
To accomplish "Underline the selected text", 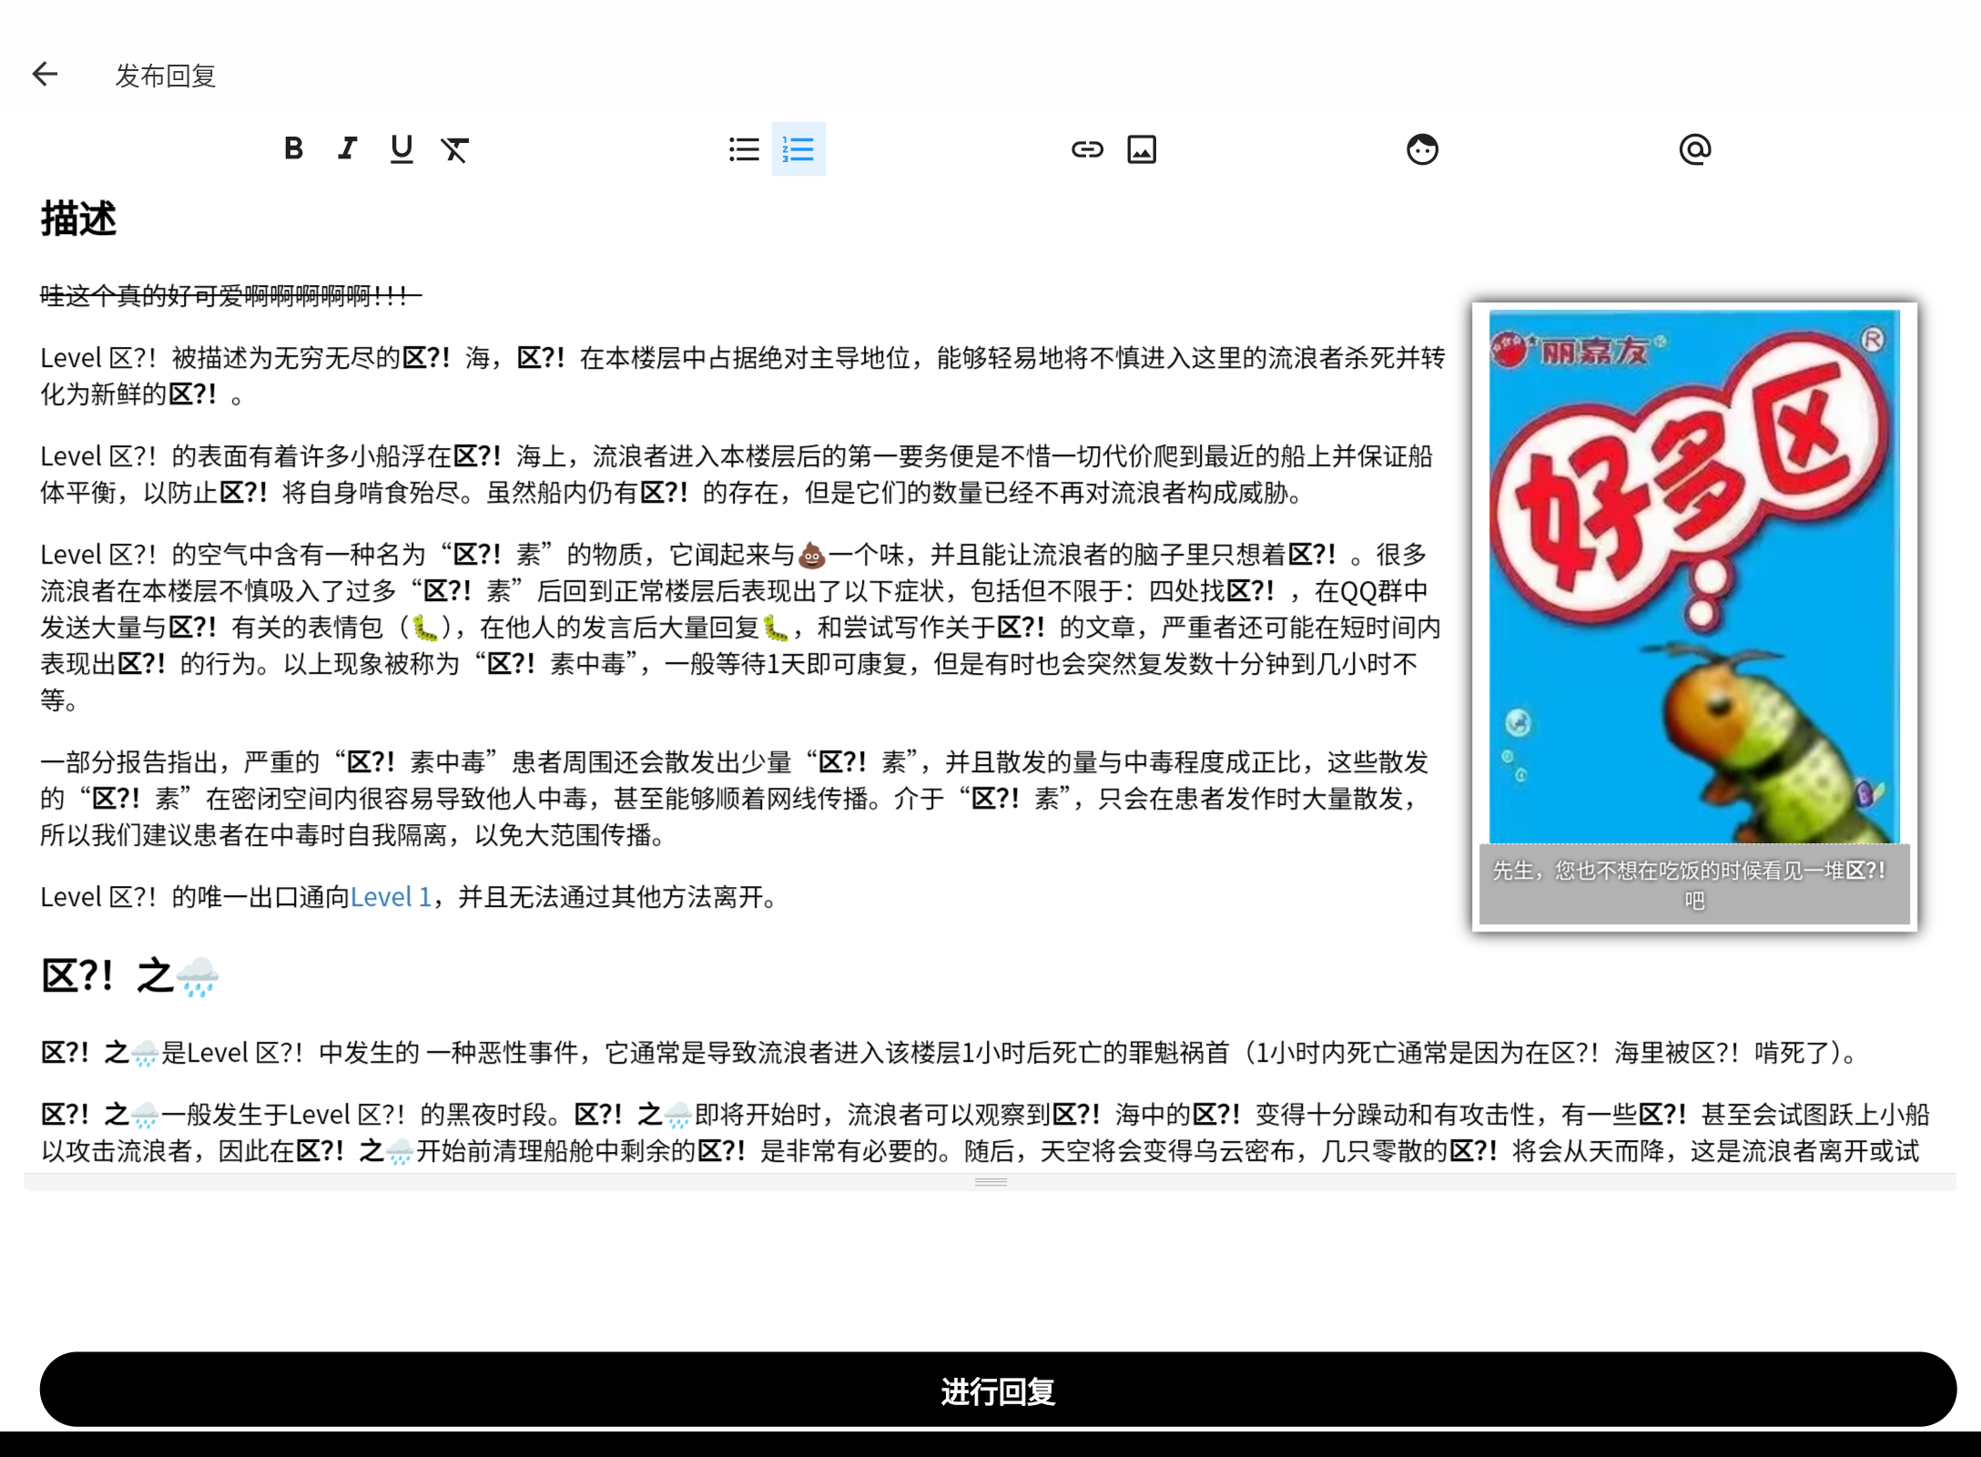I will click(401, 148).
